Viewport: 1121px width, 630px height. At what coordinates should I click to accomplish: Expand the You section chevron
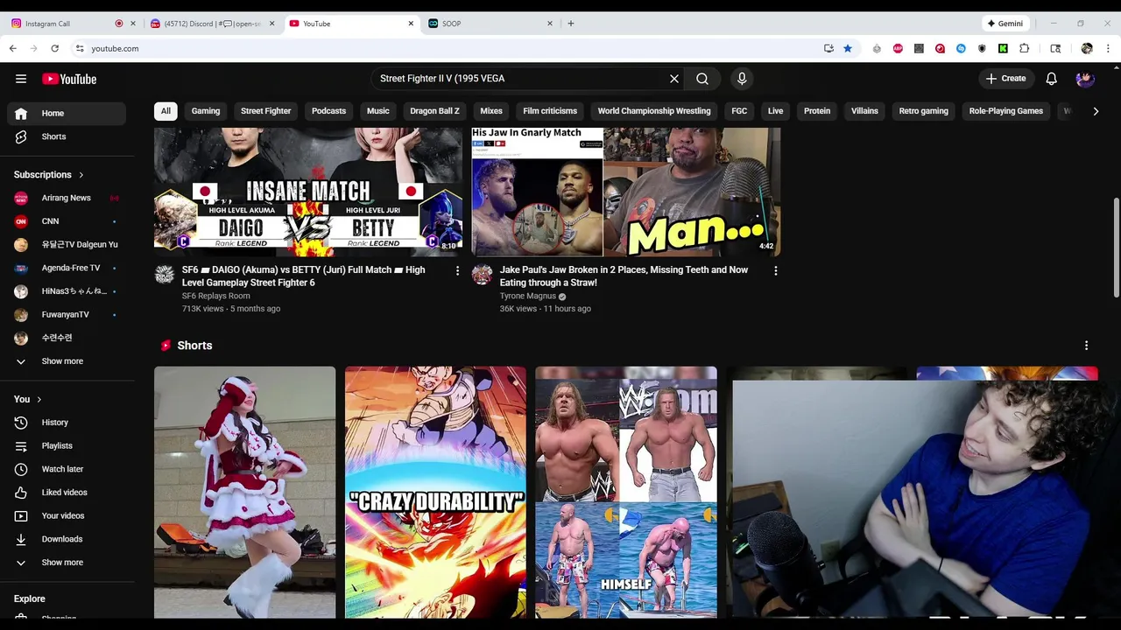39,400
